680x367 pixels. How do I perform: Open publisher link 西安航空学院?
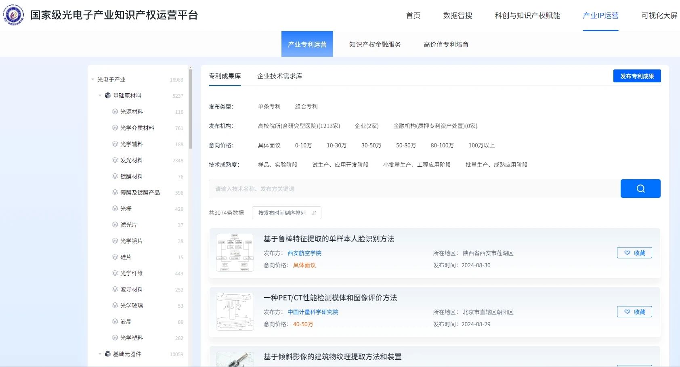pos(304,253)
